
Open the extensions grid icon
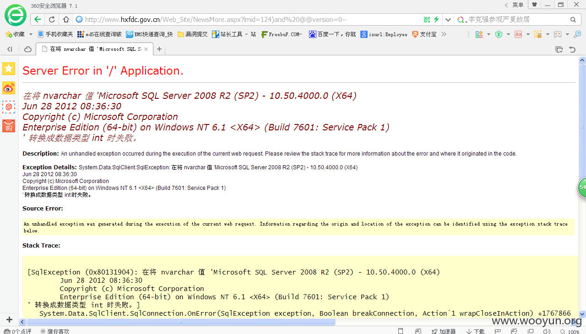[479, 34]
